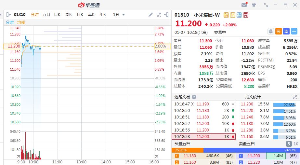Click the blue 通 stock connect badge
Screen dimensions: 300x165
pyautogui.click(x=239, y=15)
